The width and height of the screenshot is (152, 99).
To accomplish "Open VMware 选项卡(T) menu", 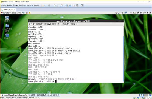I will (x=30, y=5).
